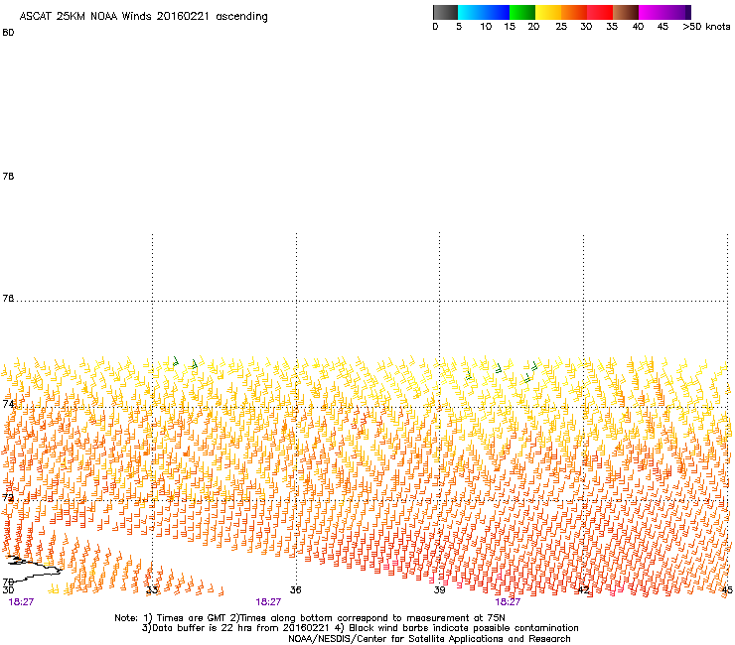Image resolution: width=735 pixels, height=645 pixels.
Task: Click the NOAA/NESDIS Center for Satellite Applications credit
Action: tap(429, 639)
